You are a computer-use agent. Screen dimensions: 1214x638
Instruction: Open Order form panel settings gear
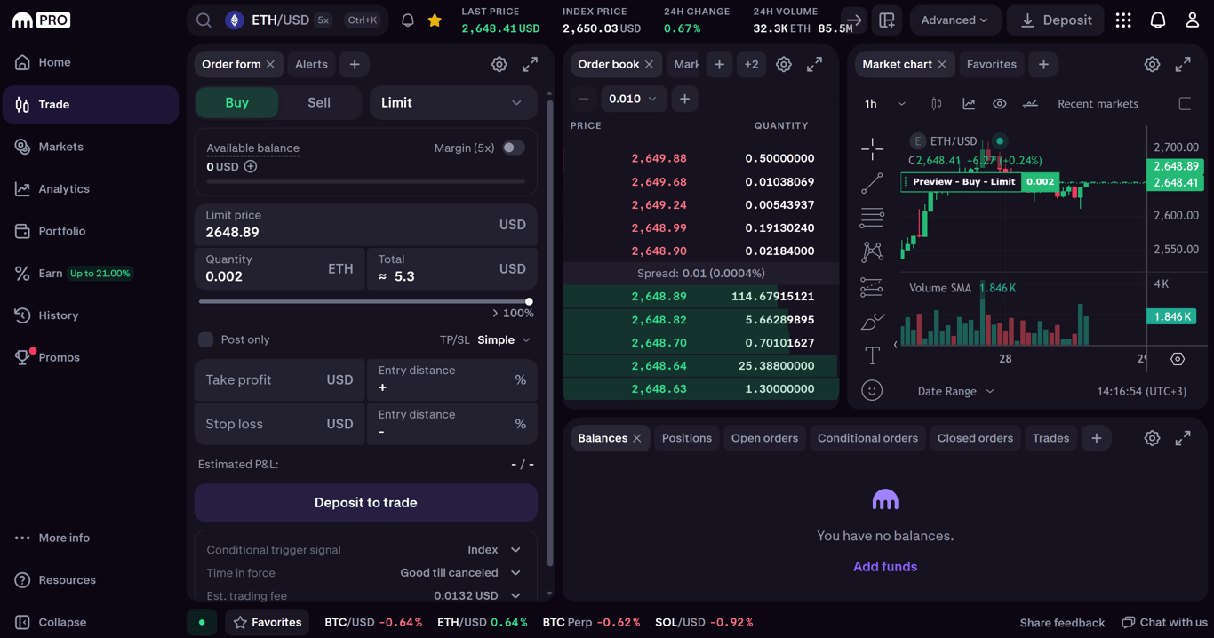(499, 64)
